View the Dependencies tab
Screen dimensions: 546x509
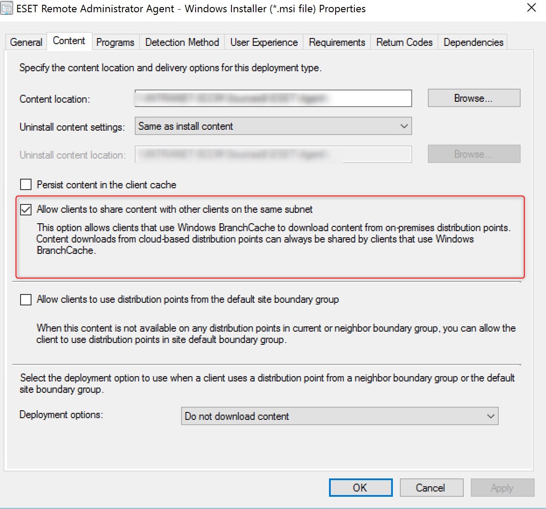coord(473,42)
